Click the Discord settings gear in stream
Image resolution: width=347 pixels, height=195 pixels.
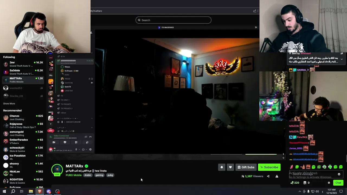coord(90,149)
